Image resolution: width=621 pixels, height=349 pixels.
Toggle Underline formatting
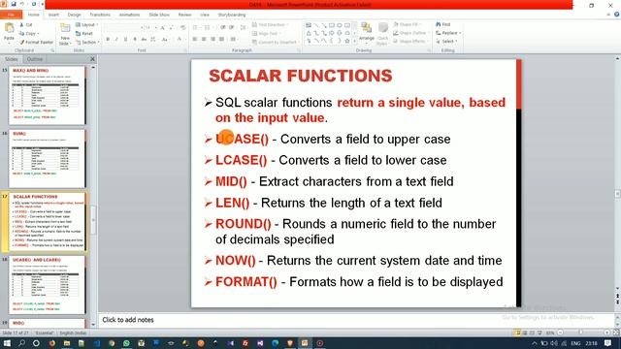(x=125, y=39)
